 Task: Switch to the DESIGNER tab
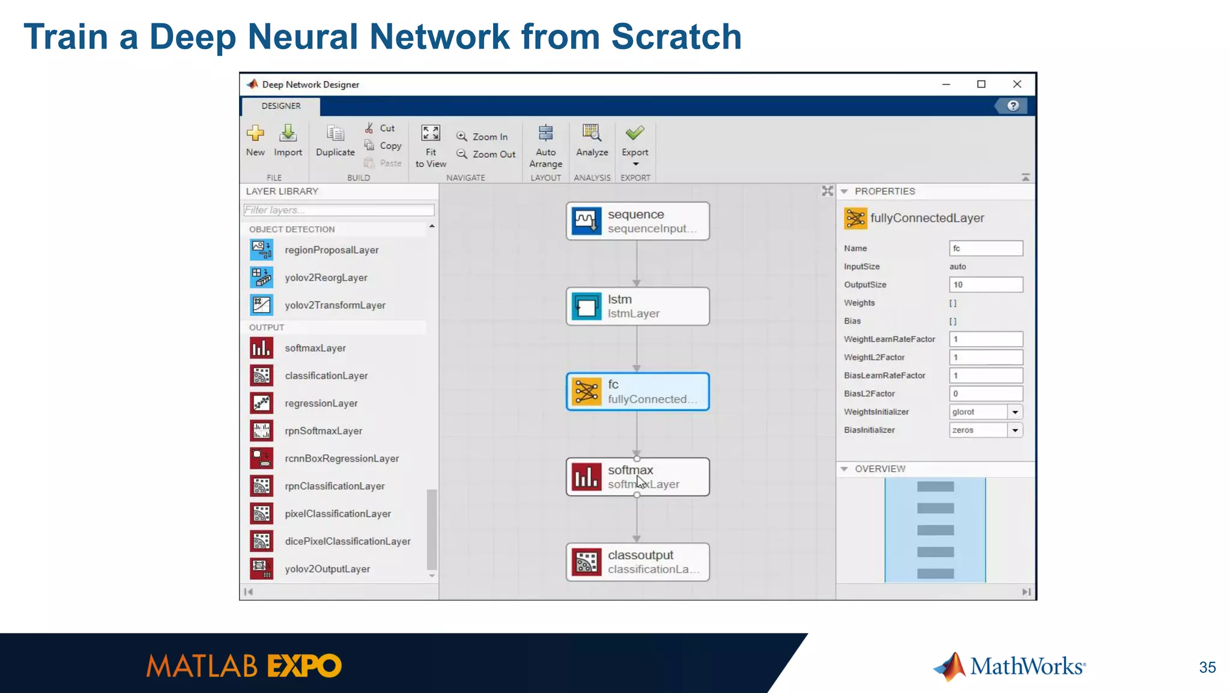[281, 106]
